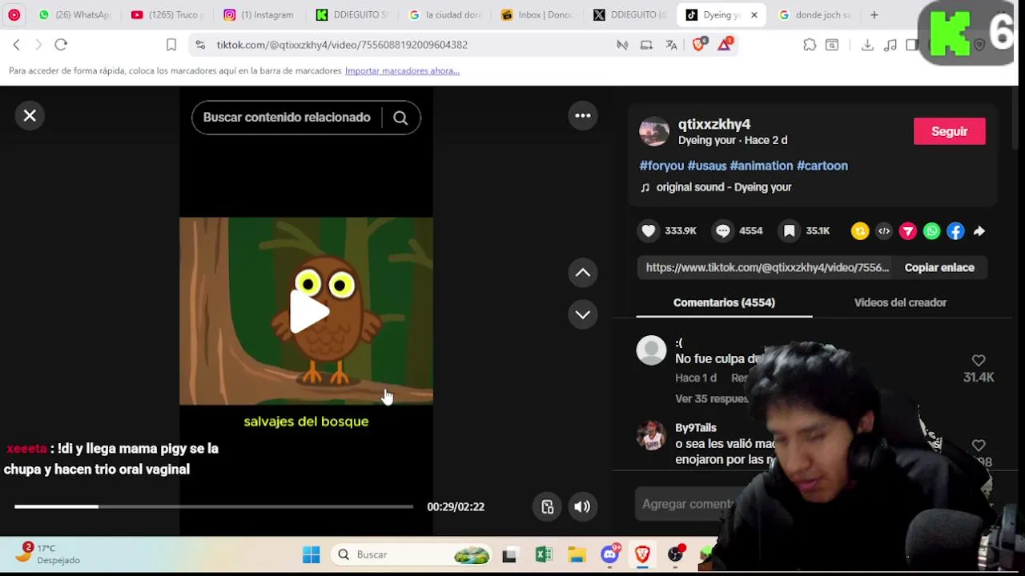1025x576 pixels.
Task: Open comments via speech bubble icon
Action: pyautogui.click(x=723, y=231)
